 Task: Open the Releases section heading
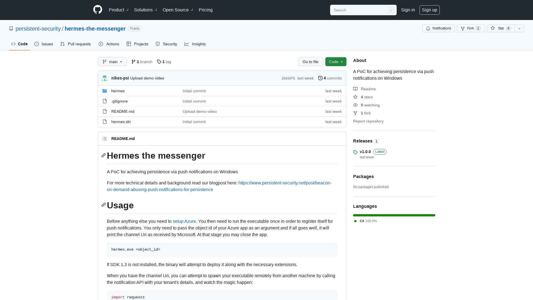(x=363, y=141)
